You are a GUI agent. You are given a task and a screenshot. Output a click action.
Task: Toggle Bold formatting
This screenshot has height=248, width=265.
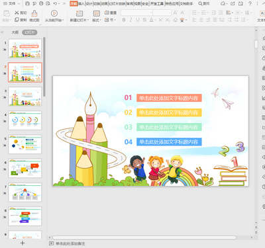coord(124,20)
